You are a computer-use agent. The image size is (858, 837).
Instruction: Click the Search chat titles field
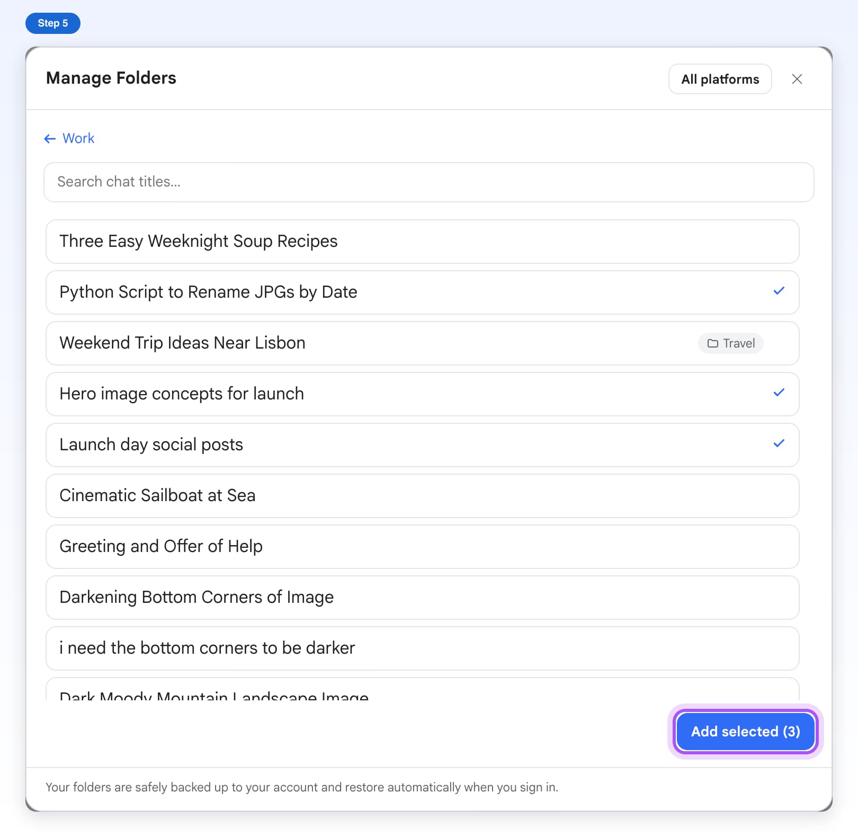(x=428, y=182)
